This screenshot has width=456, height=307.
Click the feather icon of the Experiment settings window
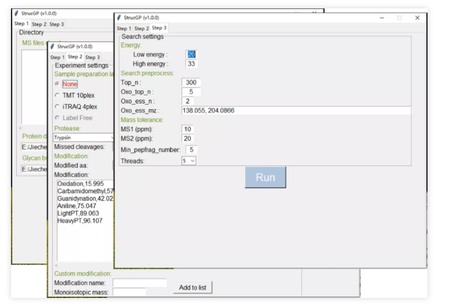click(x=53, y=47)
